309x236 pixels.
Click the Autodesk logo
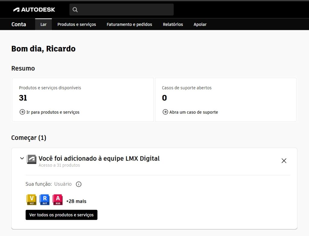tap(34, 10)
